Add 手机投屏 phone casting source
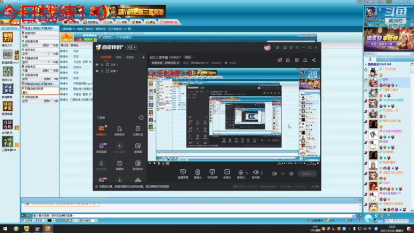 click(212, 174)
